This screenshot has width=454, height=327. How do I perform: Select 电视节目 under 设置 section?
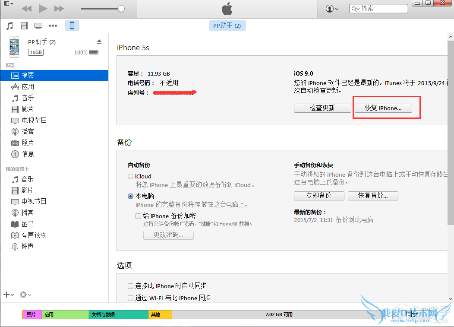coord(54,121)
